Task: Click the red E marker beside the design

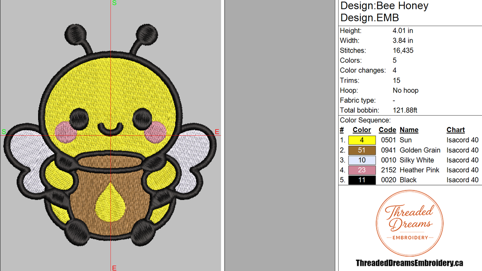Action: click(217, 132)
